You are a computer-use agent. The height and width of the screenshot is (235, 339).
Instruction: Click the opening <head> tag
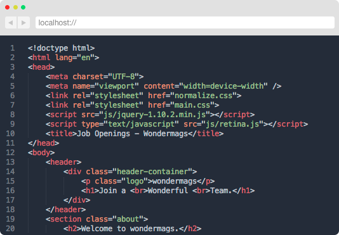point(41,67)
